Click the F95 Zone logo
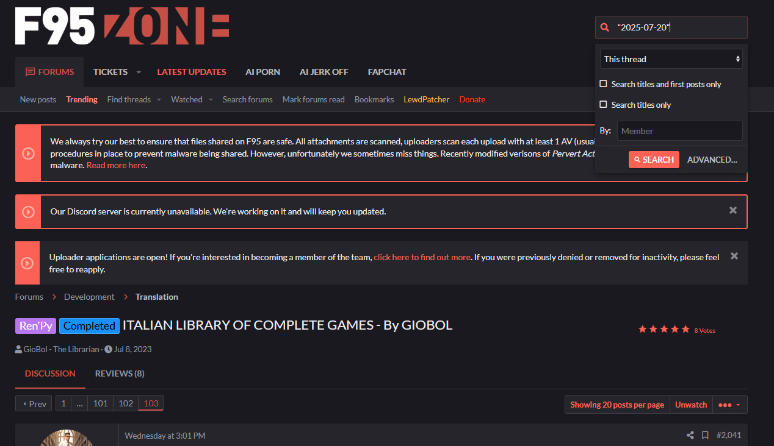Image resolution: width=774 pixels, height=446 pixels. [x=122, y=27]
